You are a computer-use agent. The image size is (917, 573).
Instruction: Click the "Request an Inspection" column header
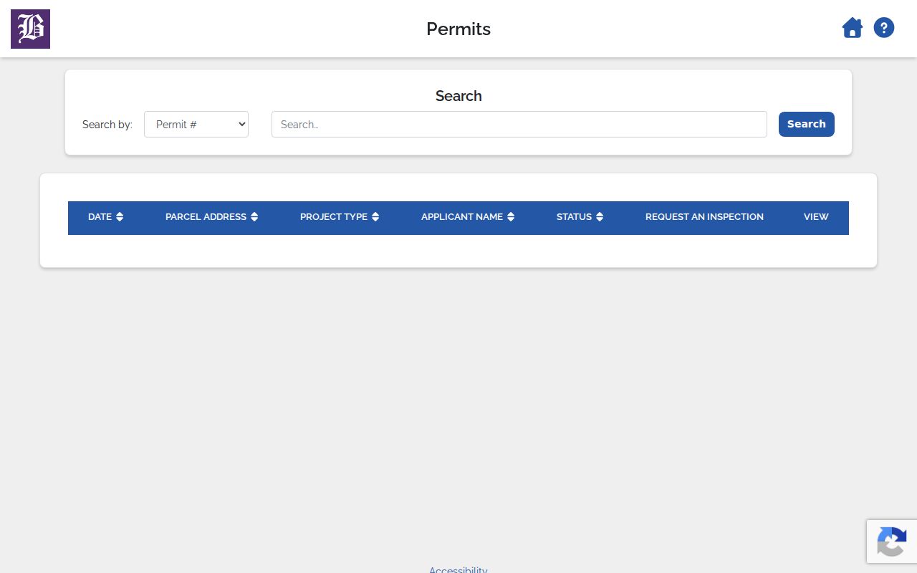pos(704,217)
